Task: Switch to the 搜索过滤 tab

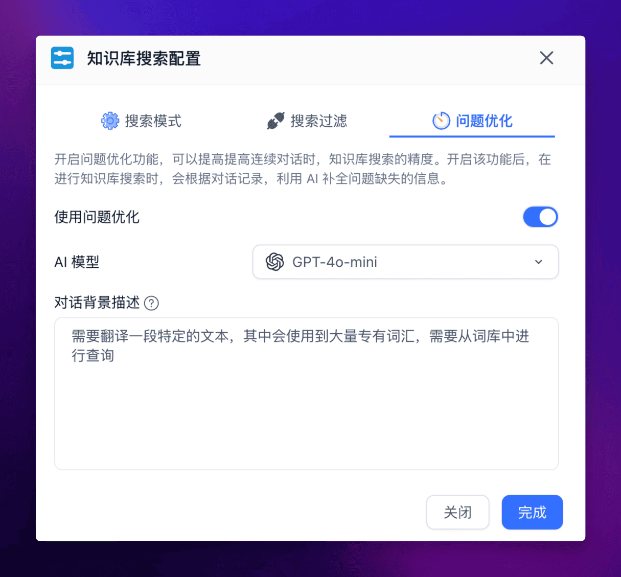Action: pos(307,121)
